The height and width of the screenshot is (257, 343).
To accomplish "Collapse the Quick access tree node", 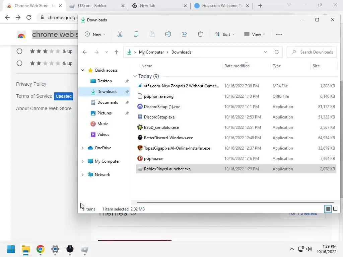I will click(82, 70).
